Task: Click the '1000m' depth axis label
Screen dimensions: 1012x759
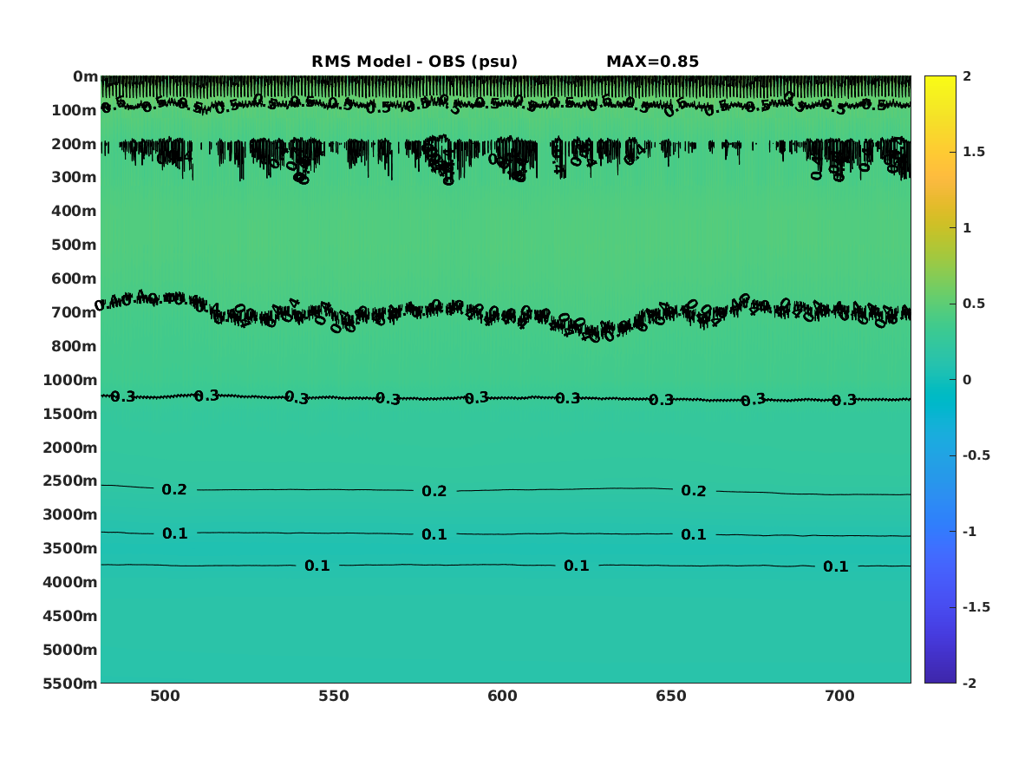Action: [70, 380]
